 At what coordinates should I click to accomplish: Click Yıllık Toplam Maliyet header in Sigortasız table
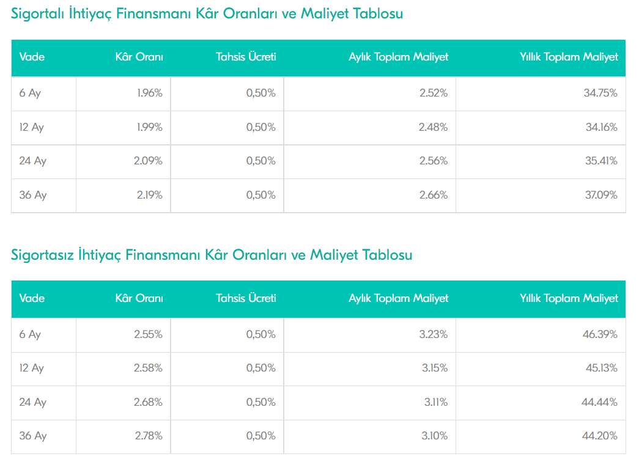[x=569, y=298]
